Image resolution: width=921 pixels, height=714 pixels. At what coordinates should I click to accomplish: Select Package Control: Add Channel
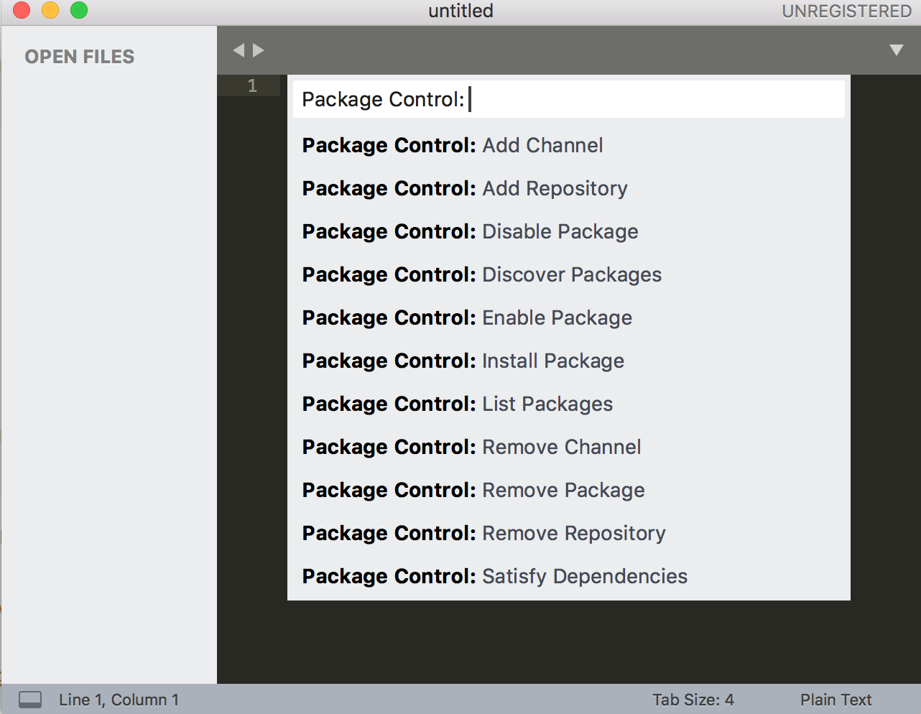click(x=568, y=145)
